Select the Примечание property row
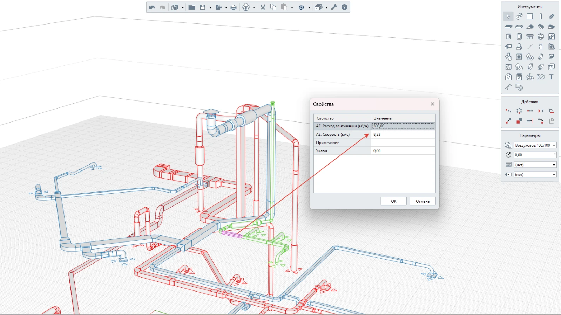Image resolution: width=561 pixels, height=315 pixels. (x=342, y=143)
